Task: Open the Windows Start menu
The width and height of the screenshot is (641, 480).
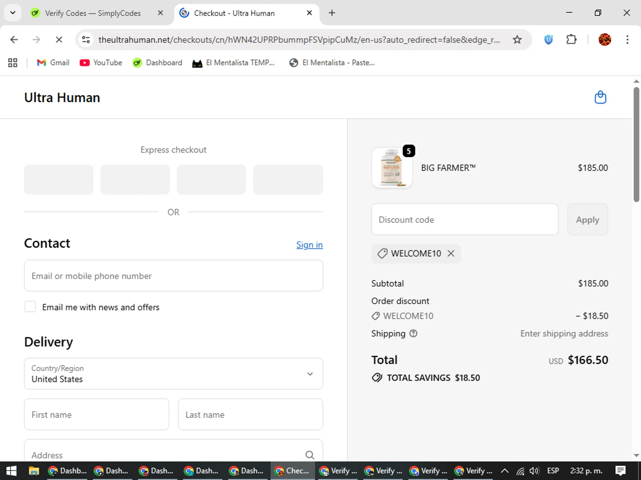Action: point(12,471)
